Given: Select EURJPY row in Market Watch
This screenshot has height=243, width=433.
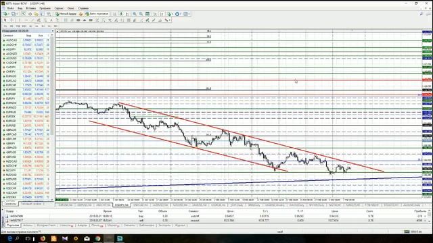Looking at the screenshot, I should [x=26, y=99].
